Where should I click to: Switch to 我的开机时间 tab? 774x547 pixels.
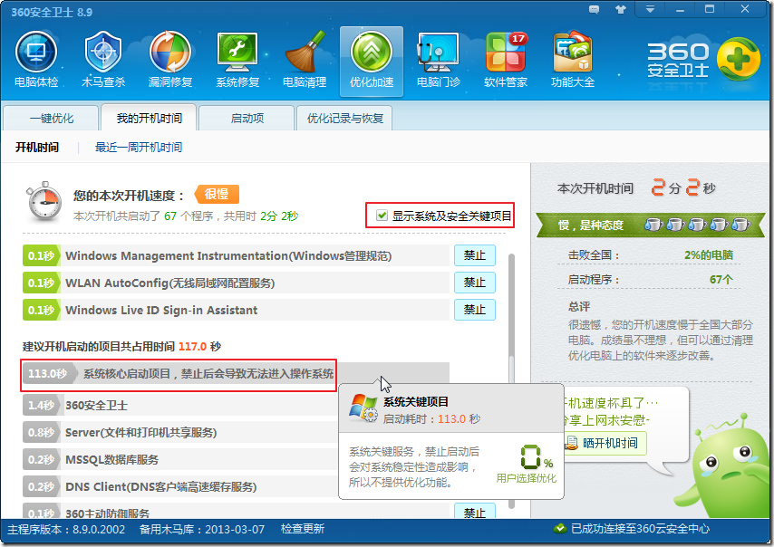pos(149,118)
